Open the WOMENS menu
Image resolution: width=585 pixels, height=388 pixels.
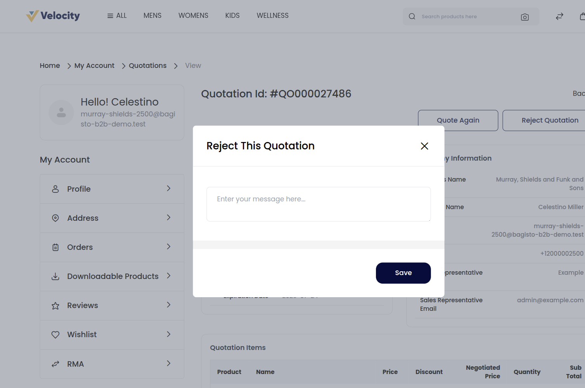coord(193,16)
